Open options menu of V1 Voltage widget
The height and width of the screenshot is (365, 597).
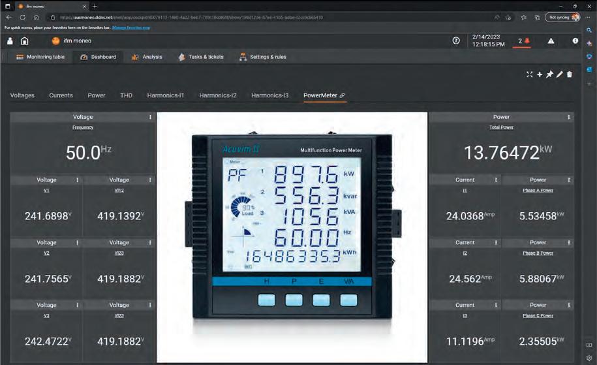(77, 180)
